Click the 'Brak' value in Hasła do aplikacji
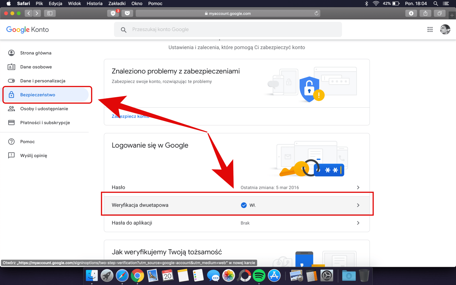The image size is (456, 285). (x=245, y=223)
